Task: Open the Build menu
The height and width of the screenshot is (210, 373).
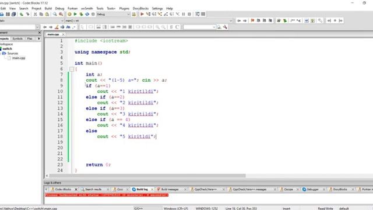Action: [x=48, y=8]
